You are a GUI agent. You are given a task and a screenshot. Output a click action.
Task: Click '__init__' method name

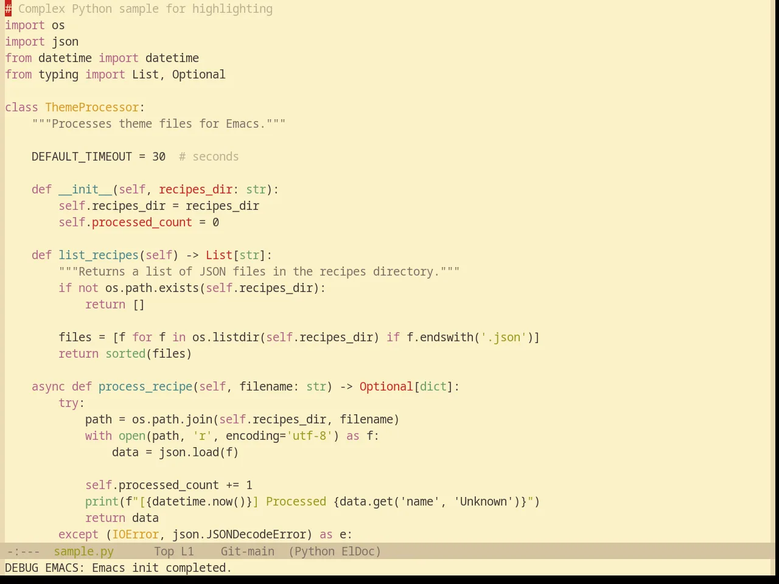click(x=85, y=189)
